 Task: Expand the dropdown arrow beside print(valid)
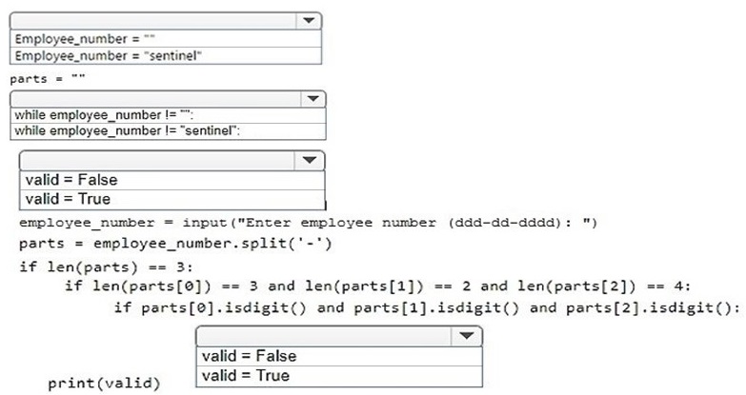coord(465,336)
